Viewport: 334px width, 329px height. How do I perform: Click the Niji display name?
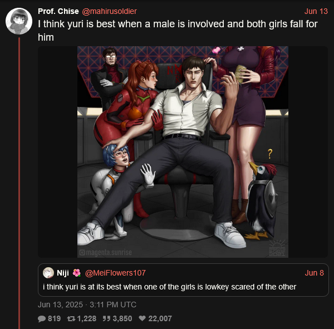click(x=63, y=273)
